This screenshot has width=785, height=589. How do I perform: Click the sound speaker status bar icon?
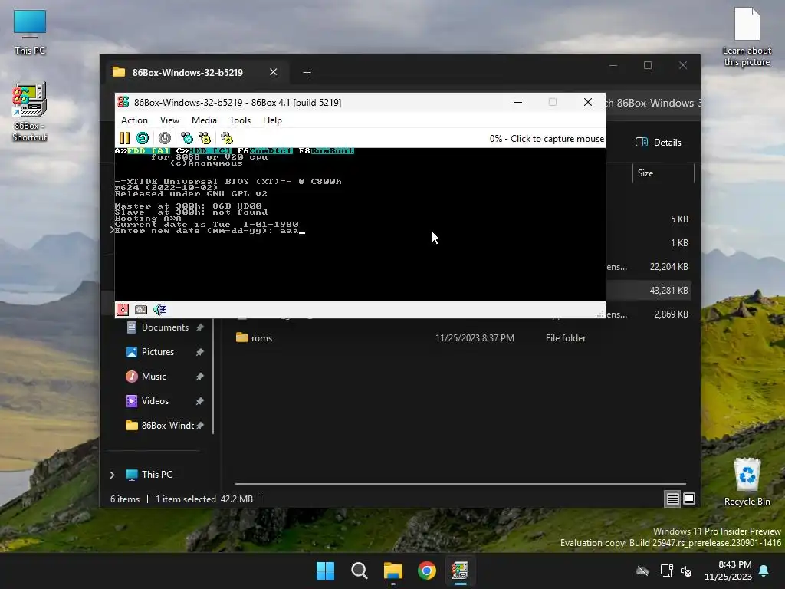(x=159, y=310)
